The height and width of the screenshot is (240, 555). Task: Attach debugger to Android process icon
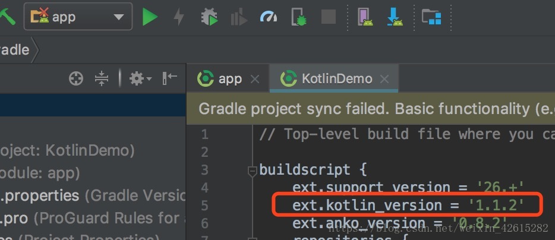pos(299,17)
